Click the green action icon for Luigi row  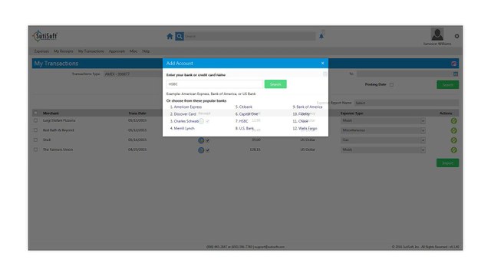pos(453,121)
